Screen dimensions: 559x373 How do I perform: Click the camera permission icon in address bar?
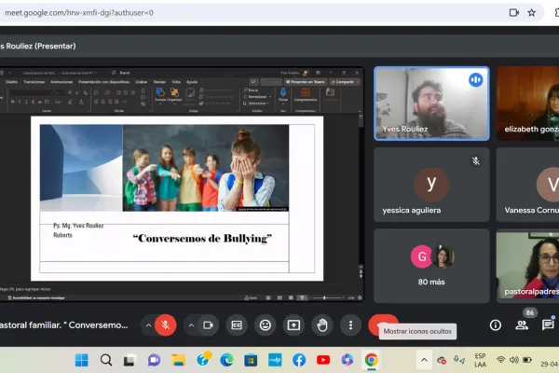tap(513, 13)
